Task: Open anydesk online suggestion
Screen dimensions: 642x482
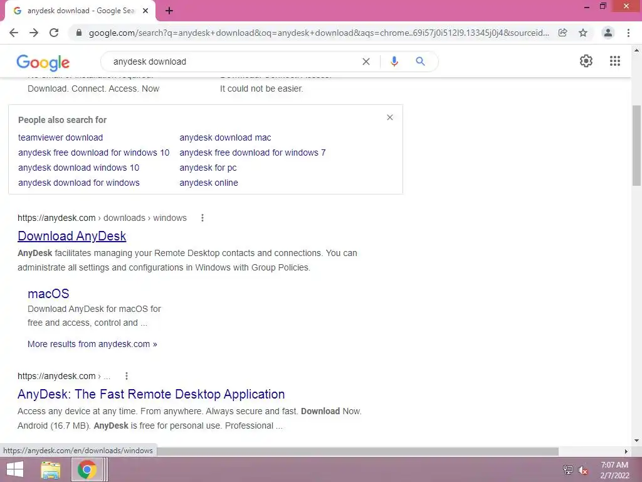Action: pyautogui.click(x=209, y=183)
